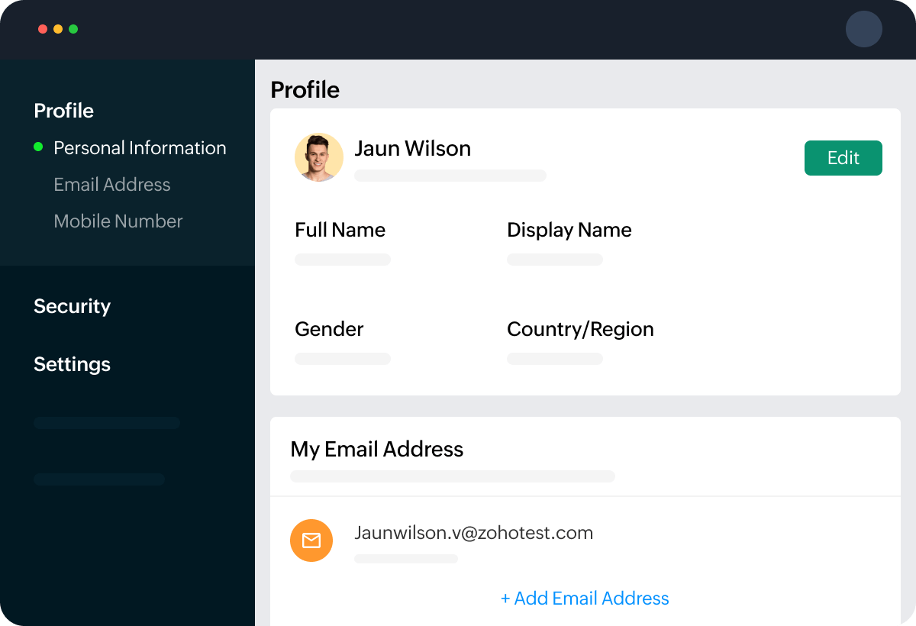Click the green maximize window dot
Viewport: 916px width, 626px height.
click(x=73, y=29)
